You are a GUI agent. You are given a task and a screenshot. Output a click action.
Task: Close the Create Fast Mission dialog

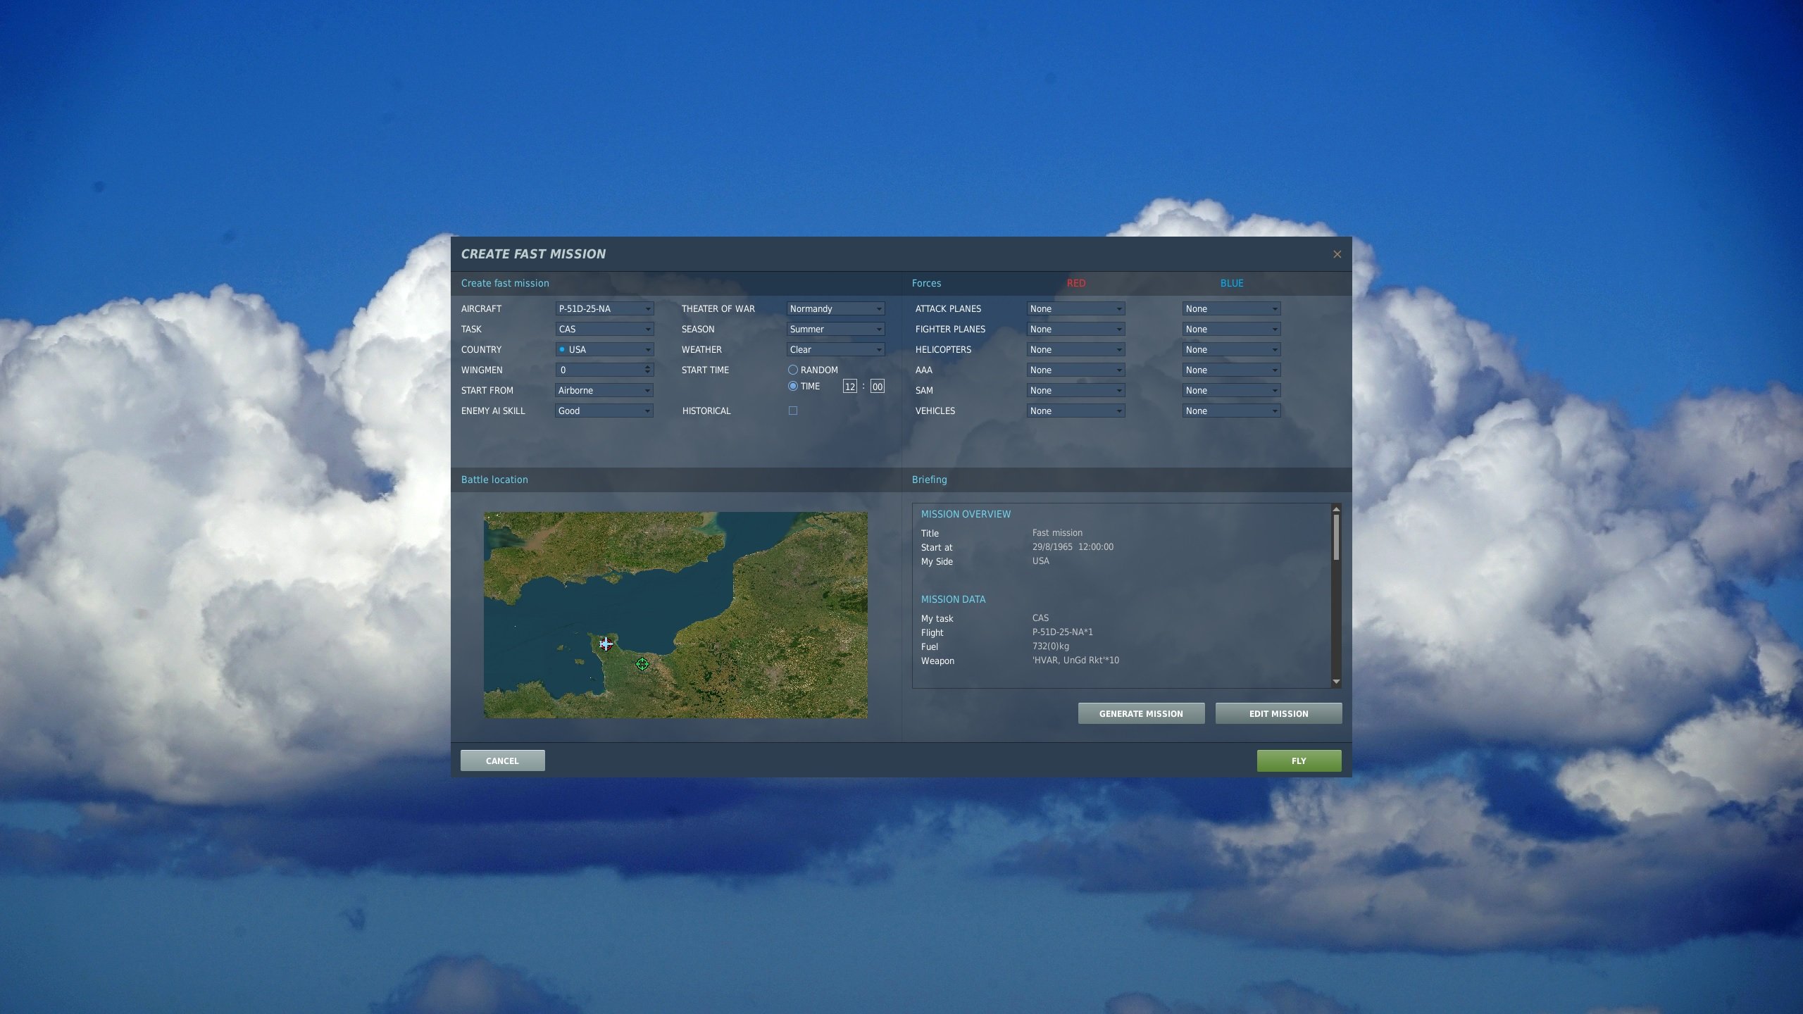click(x=1337, y=254)
